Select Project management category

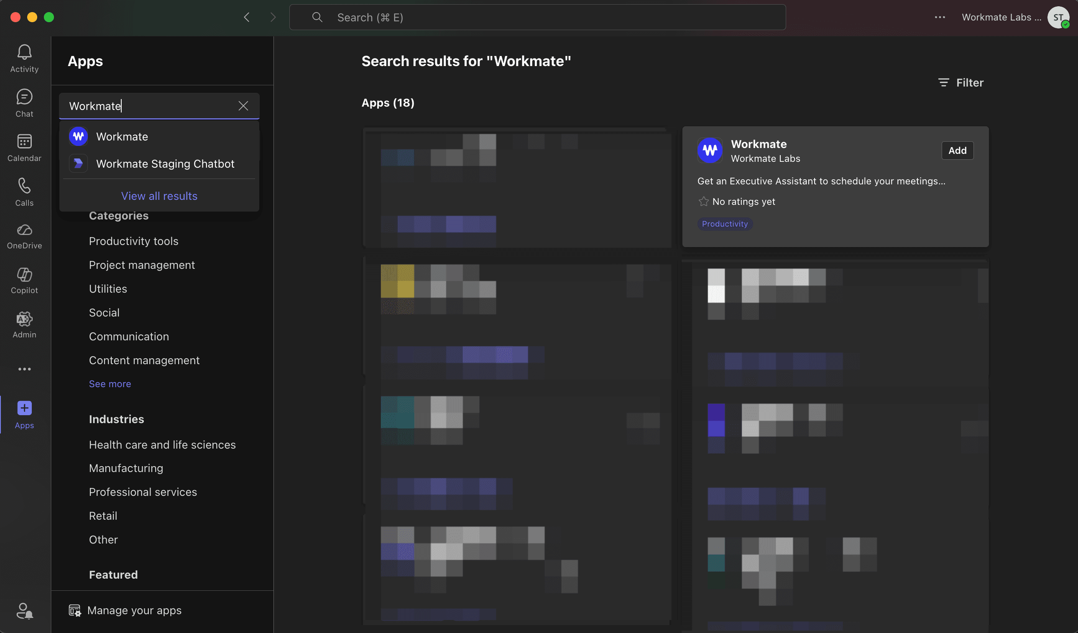tap(142, 265)
